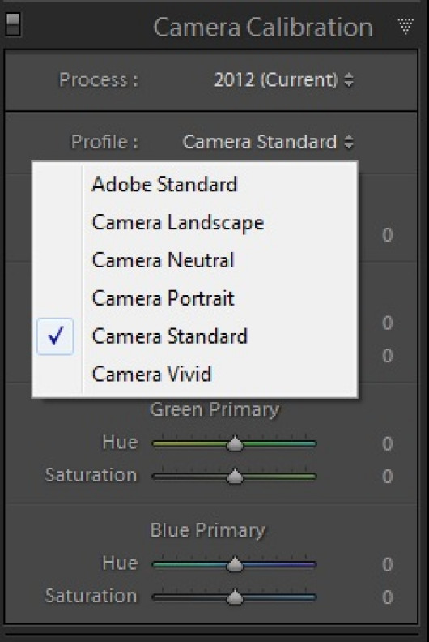Screen dimensions: 429x642
Task: Select the checked Camera Standard entry
Action: (194, 336)
